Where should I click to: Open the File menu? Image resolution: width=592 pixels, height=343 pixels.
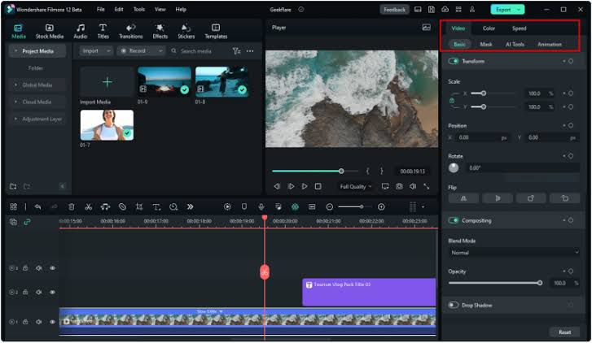click(x=100, y=10)
